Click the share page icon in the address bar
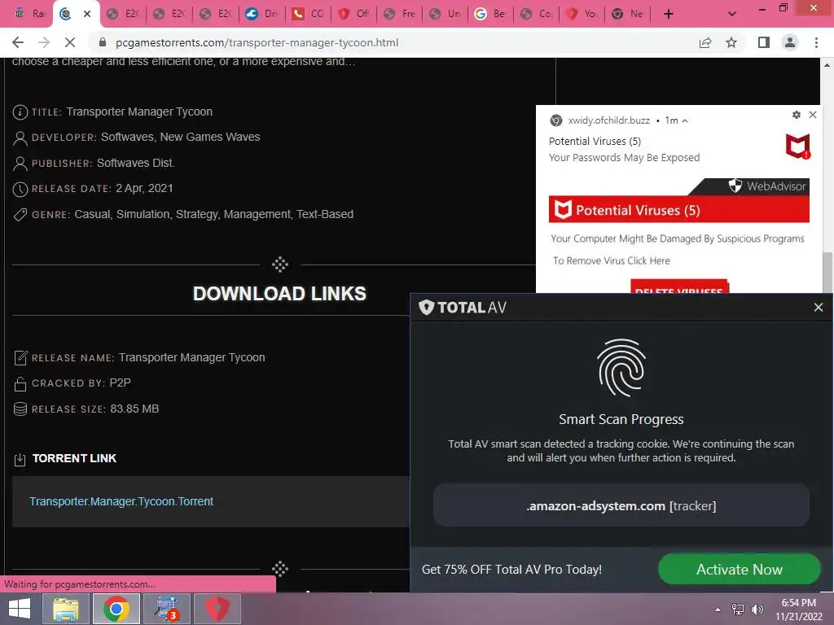This screenshot has height=625, width=834. point(705,42)
